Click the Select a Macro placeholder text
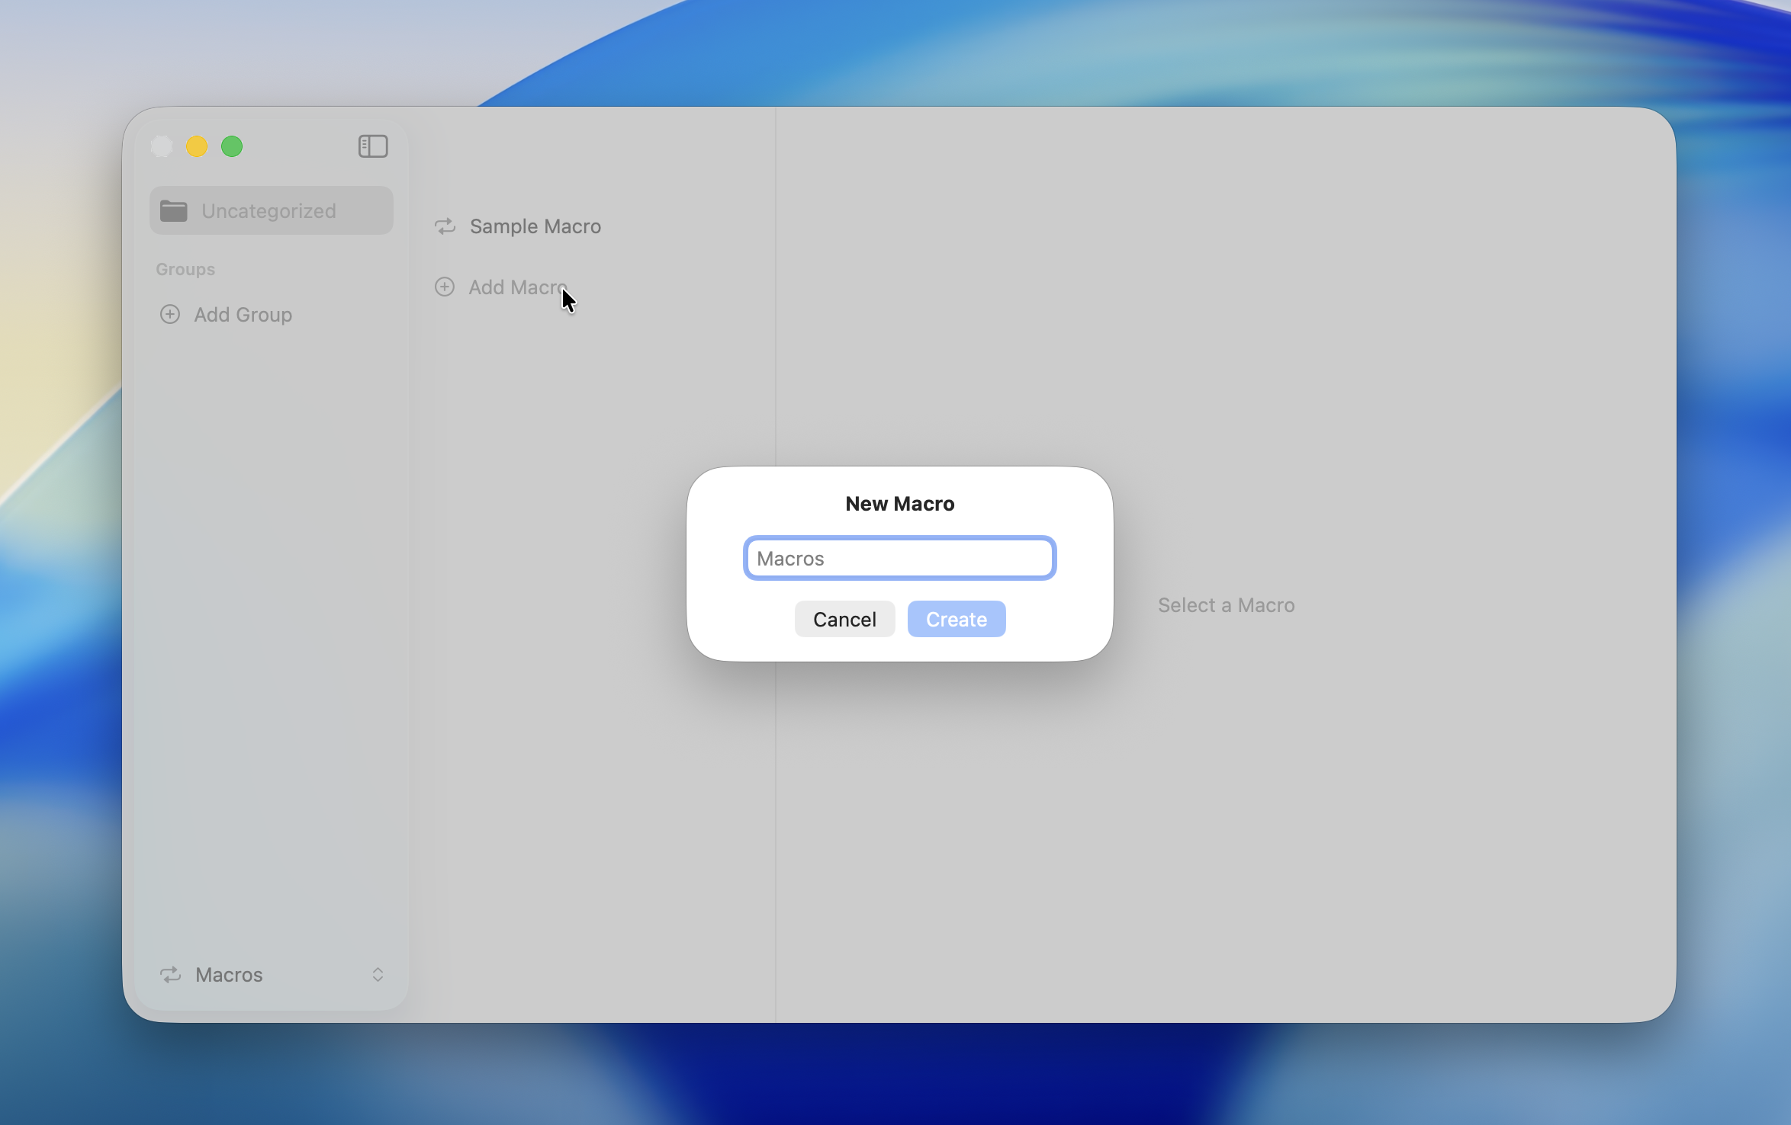Viewport: 1791px width, 1125px height. [1225, 604]
